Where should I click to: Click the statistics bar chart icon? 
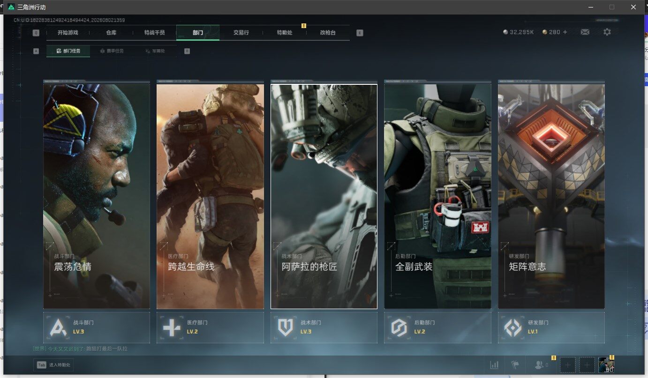494,365
